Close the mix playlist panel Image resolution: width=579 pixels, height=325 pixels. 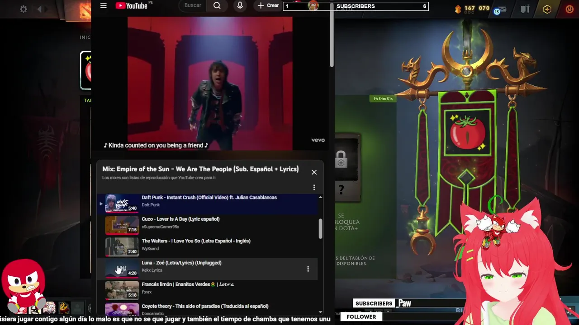(x=314, y=172)
